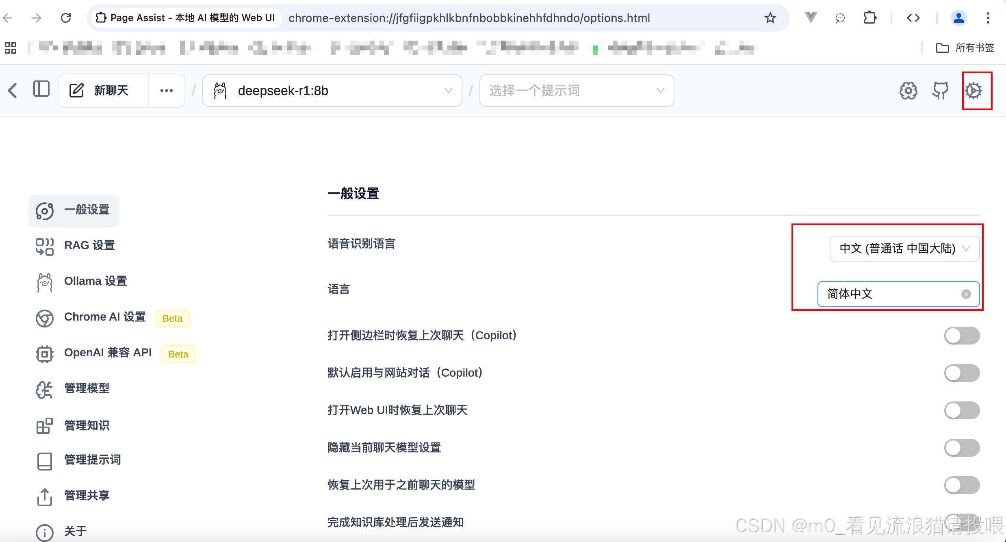Open settings via the gear icon
Viewport: 1006px width, 542px height.
pyautogui.click(x=973, y=91)
